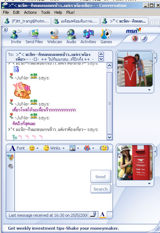Toggle the toolbar collapse arrow button
The height and width of the screenshot is (233, 160).
pos(5,29)
